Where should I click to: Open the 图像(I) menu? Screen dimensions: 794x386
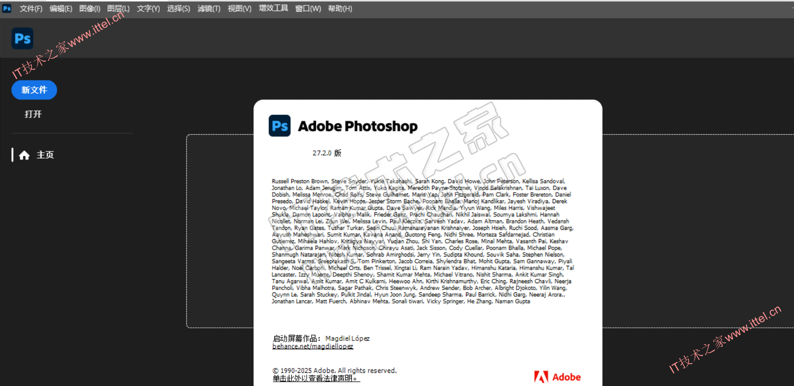click(x=90, y=9)
